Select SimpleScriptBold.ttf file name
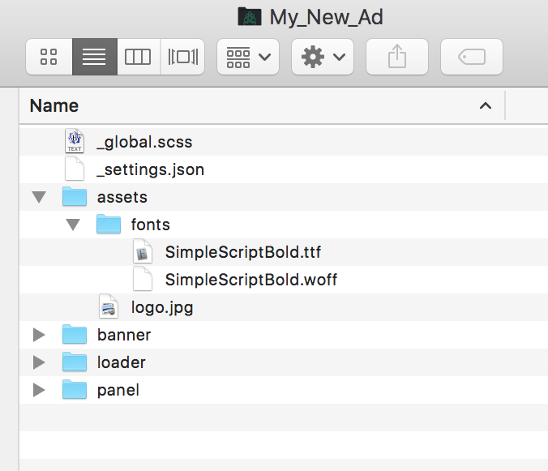 243,252
